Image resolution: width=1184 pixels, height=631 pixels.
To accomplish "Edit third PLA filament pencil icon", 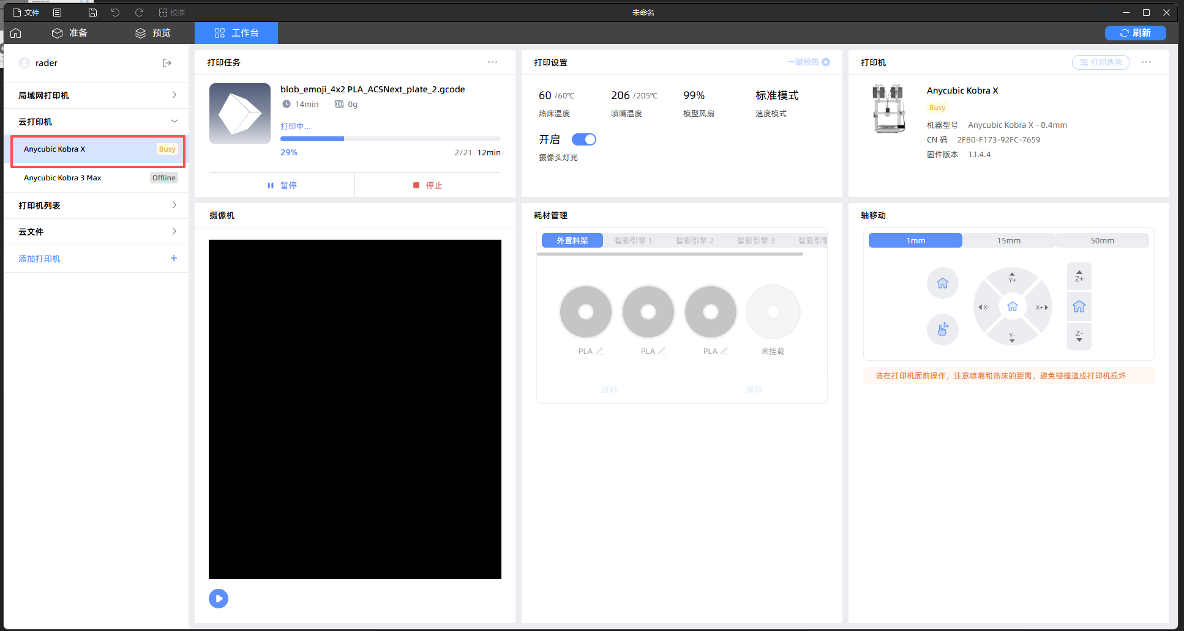I will tap(724, 351).
